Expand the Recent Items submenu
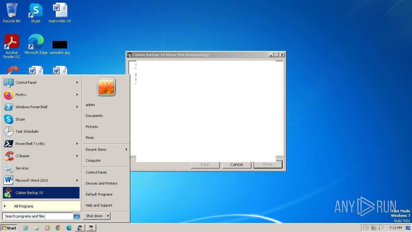 coord(106,150)
